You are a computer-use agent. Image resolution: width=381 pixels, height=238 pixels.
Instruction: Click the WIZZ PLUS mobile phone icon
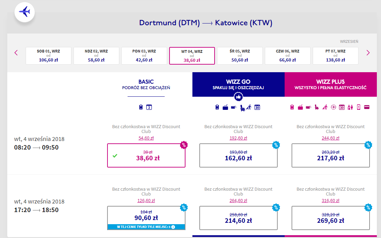click(x=358, y=107)
